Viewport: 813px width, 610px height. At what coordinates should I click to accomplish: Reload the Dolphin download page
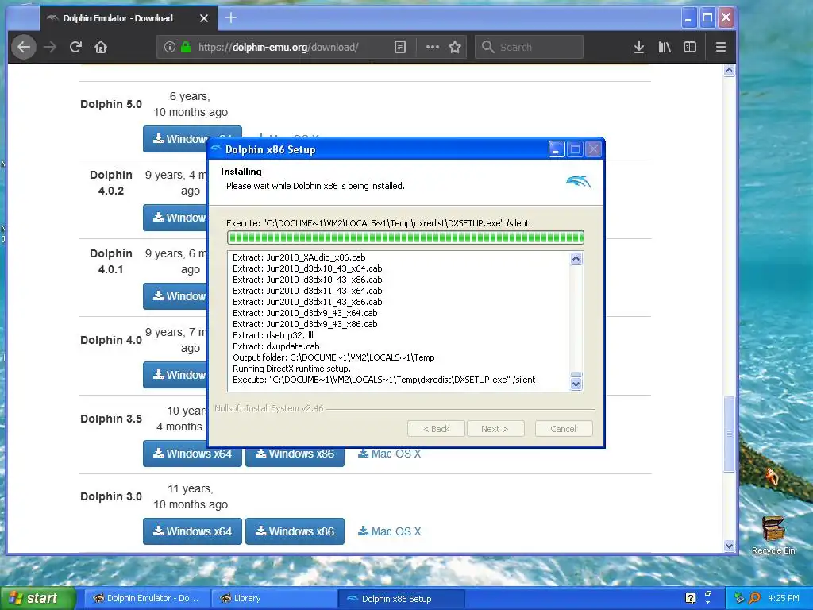click(x=75, y=47)
